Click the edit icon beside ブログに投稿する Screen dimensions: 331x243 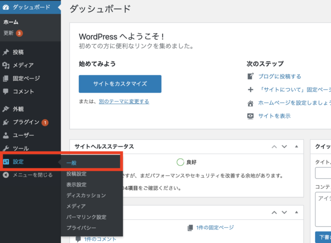click(251, 76)
